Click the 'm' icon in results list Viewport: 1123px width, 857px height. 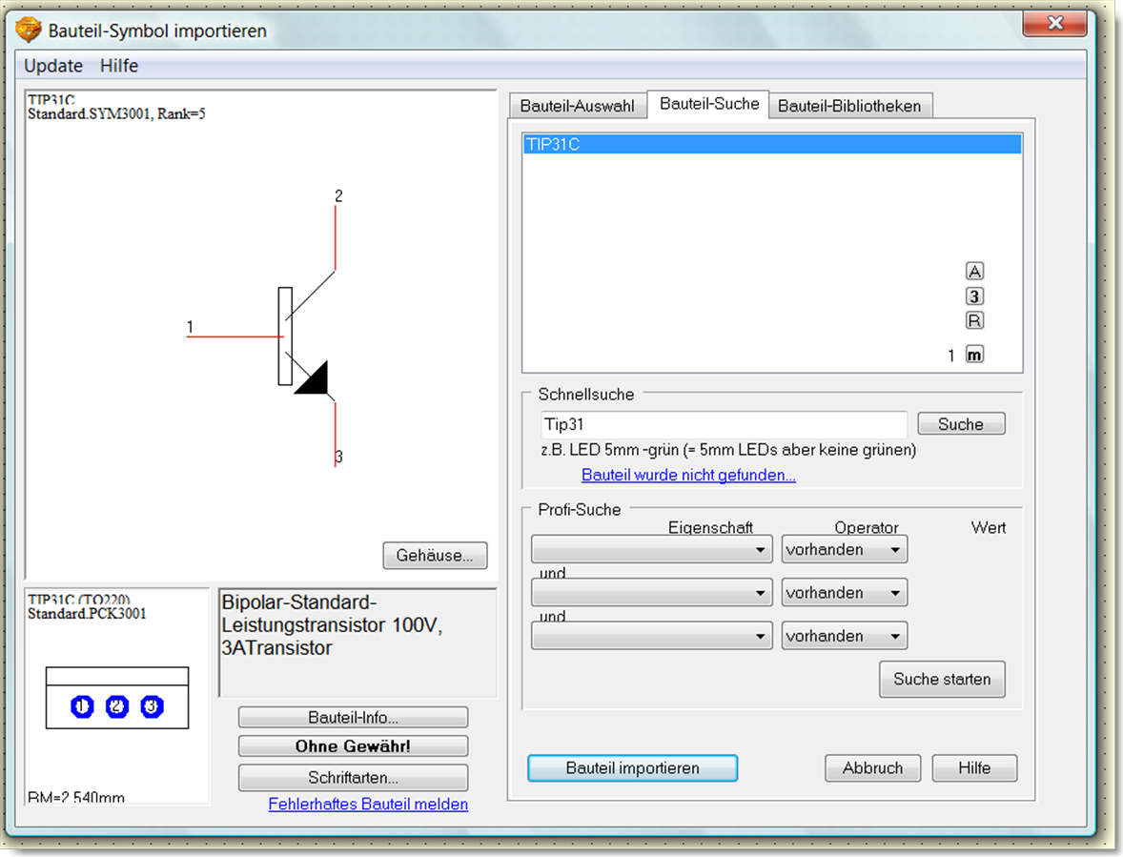[x=974, y=355]
